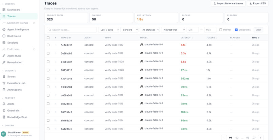Toggle the select-all checkbox in table header

point(48,38)
